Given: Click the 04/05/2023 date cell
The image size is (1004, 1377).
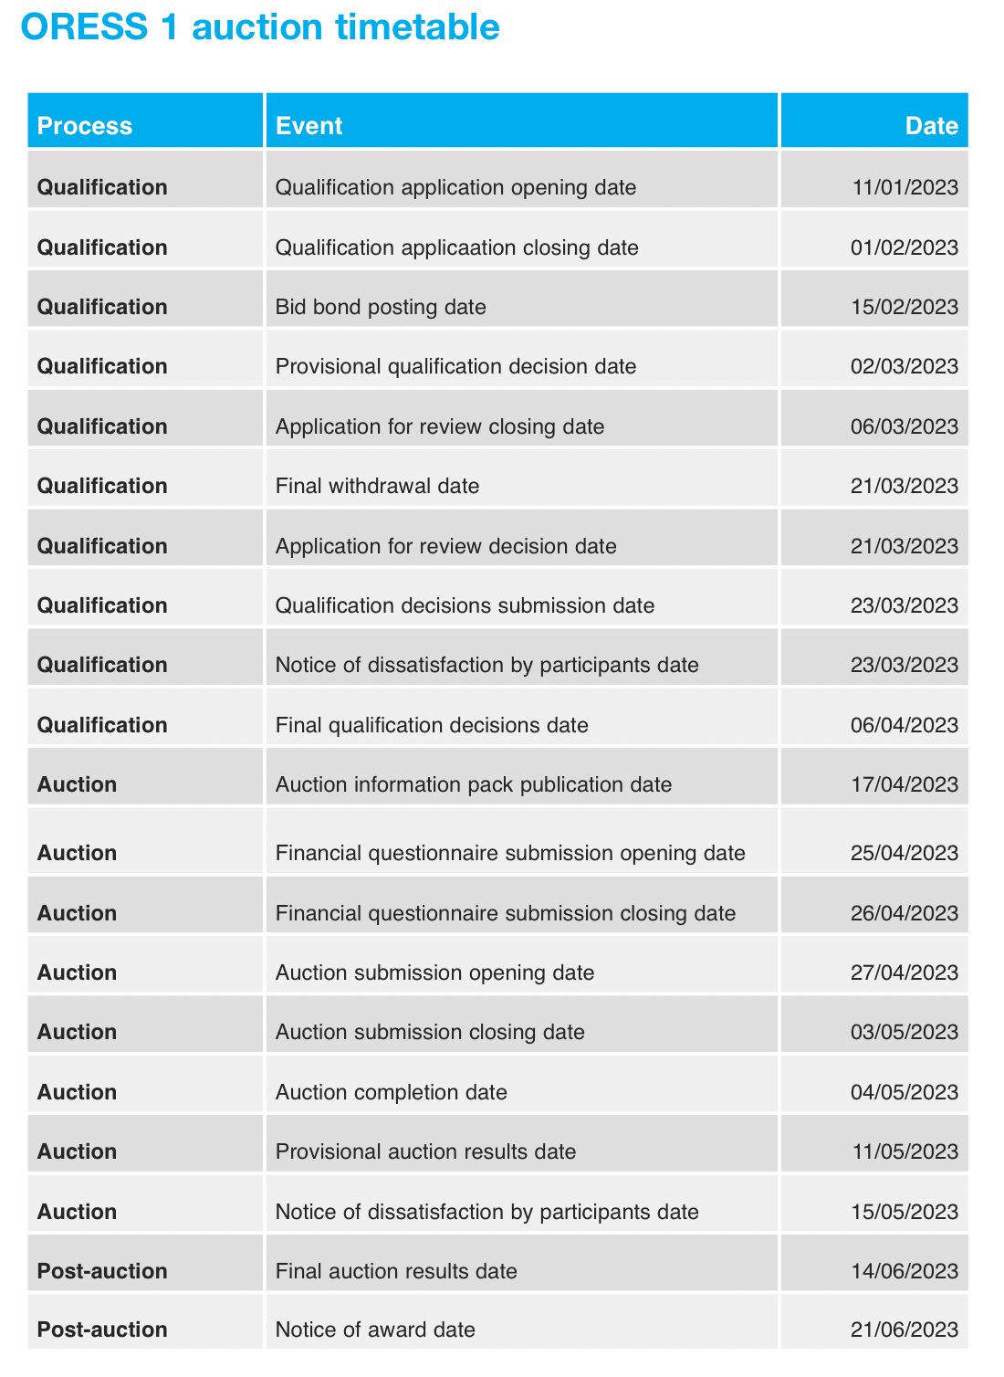Looking at the screenshot, I should point(905,1092).
